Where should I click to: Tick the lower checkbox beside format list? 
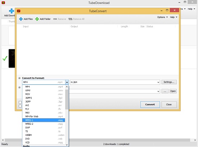(20, 106)
